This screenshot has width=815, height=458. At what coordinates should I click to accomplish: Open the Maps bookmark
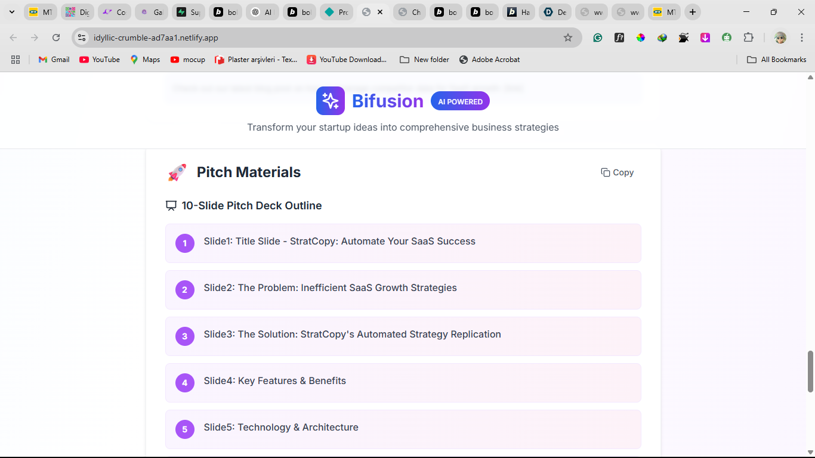click(145, 60)
